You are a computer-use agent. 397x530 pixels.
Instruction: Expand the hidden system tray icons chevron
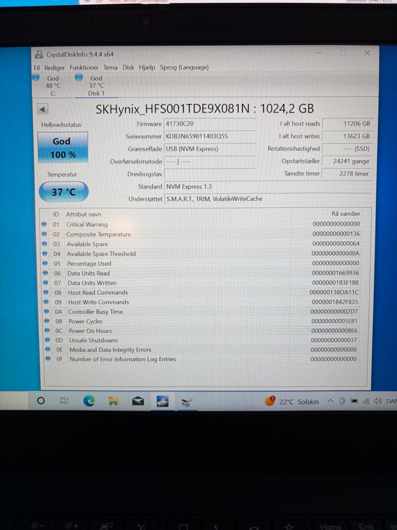[330, 401]
